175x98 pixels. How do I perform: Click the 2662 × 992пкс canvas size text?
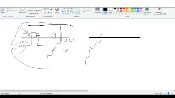[x=47, y=94]
